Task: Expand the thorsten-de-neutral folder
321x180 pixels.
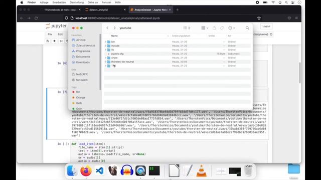Action: 106,62
